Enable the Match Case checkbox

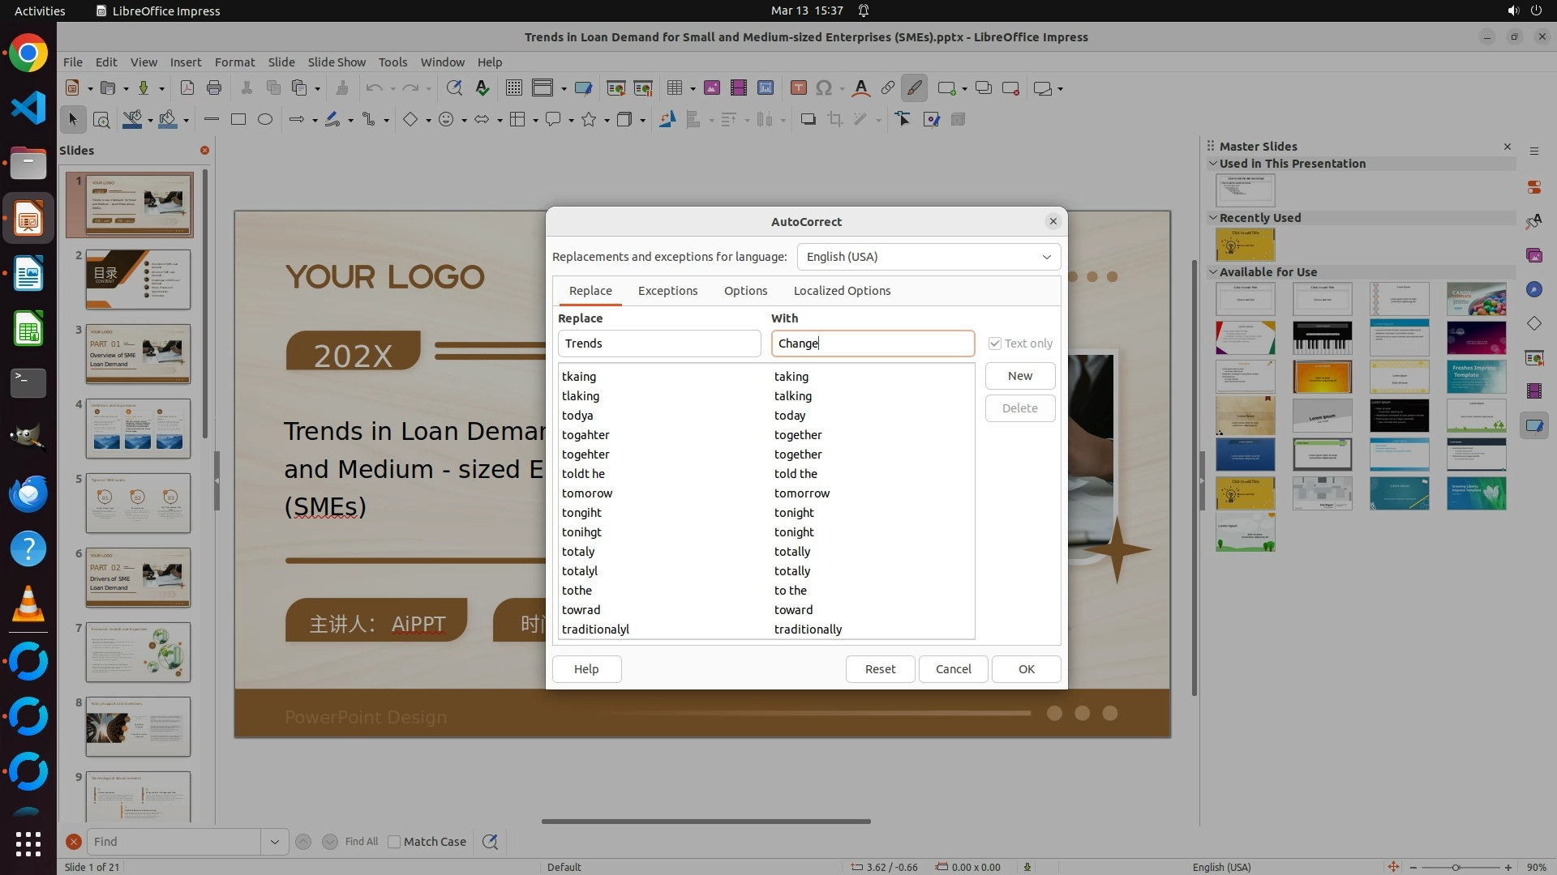pyautogui.click(x=395, y=842)
